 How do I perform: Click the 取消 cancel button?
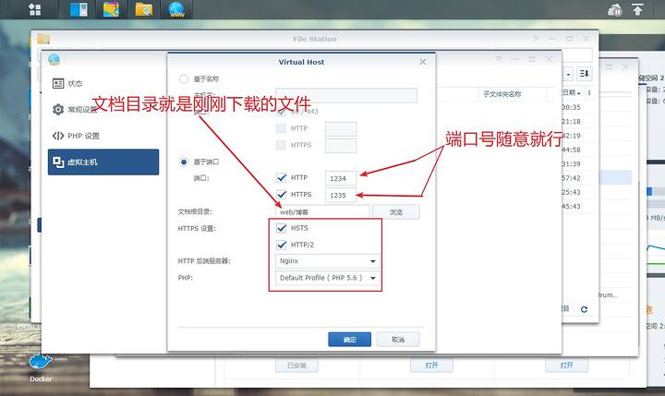click(x=398, y=340)
